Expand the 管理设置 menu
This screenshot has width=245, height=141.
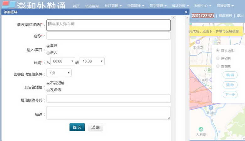click(225, 6)
